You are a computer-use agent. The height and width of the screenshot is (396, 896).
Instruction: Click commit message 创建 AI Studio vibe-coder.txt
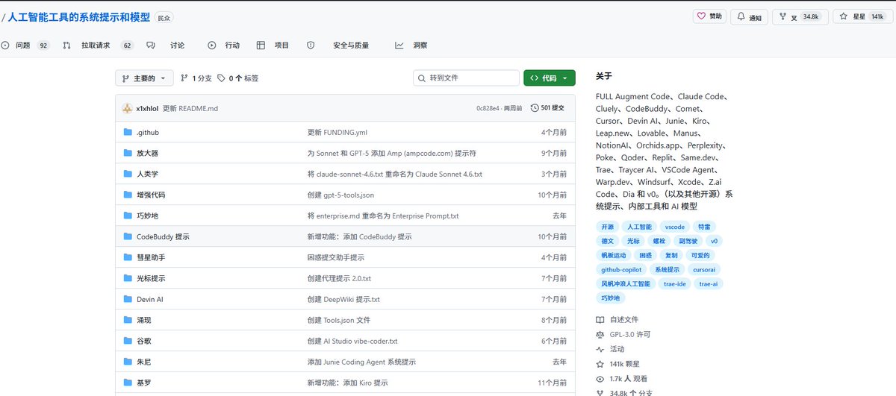coord(352,342)
